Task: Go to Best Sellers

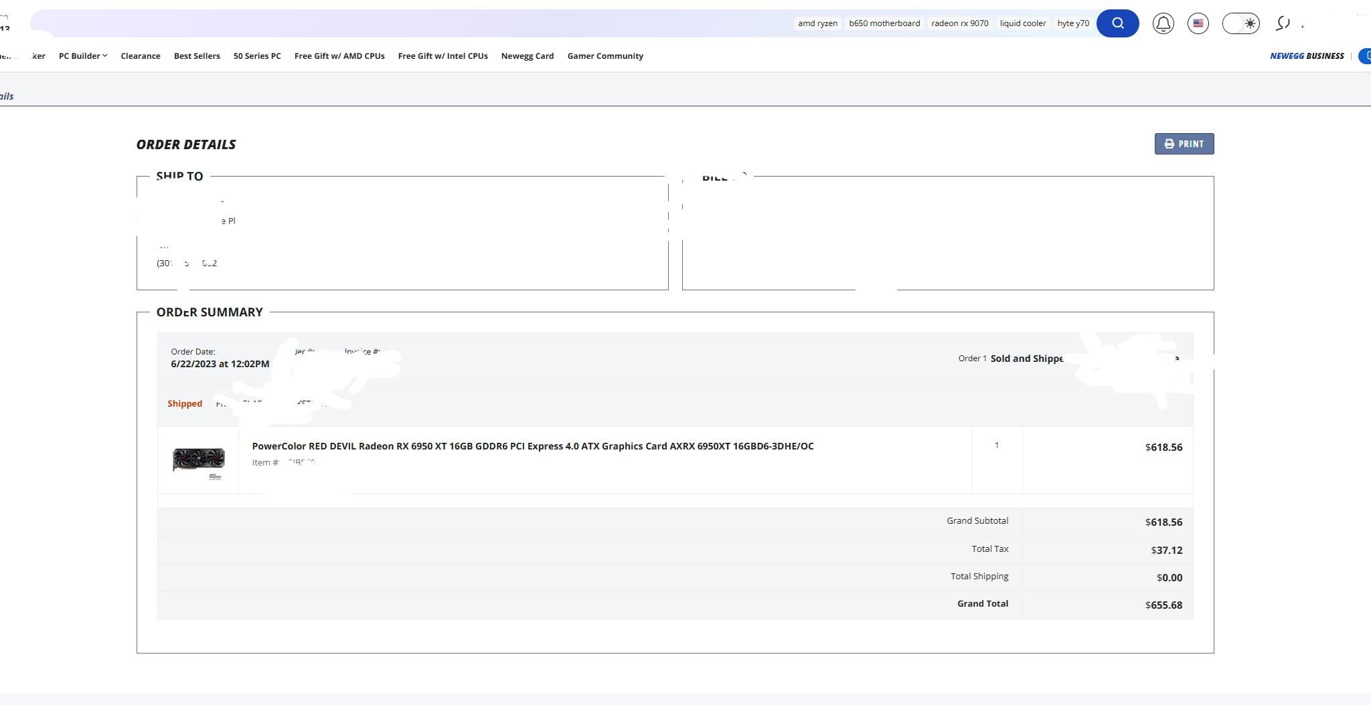Action: click(x=197, y=56)
